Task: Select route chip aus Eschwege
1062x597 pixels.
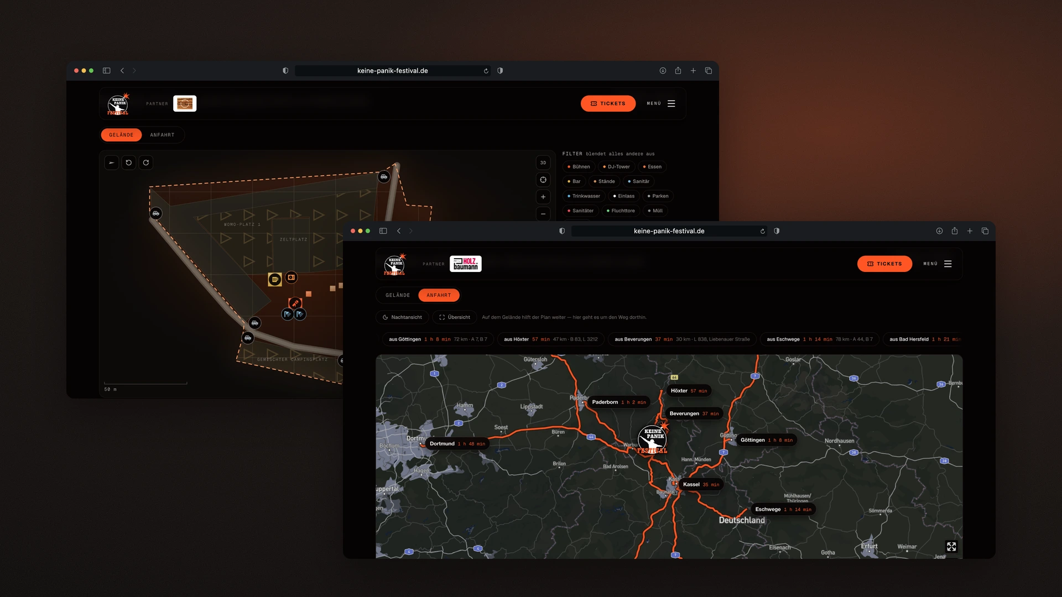Action: (x=820, y=339)
